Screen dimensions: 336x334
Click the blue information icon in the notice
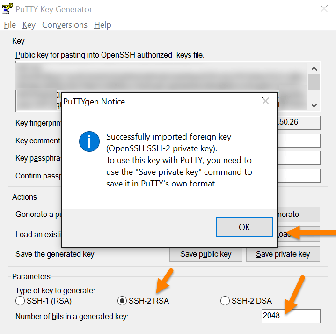click(x=89, y=141)
